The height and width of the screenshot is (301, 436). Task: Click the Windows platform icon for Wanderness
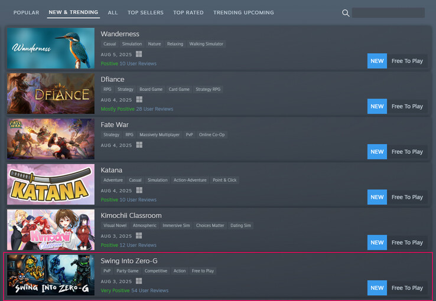(139, 54)
